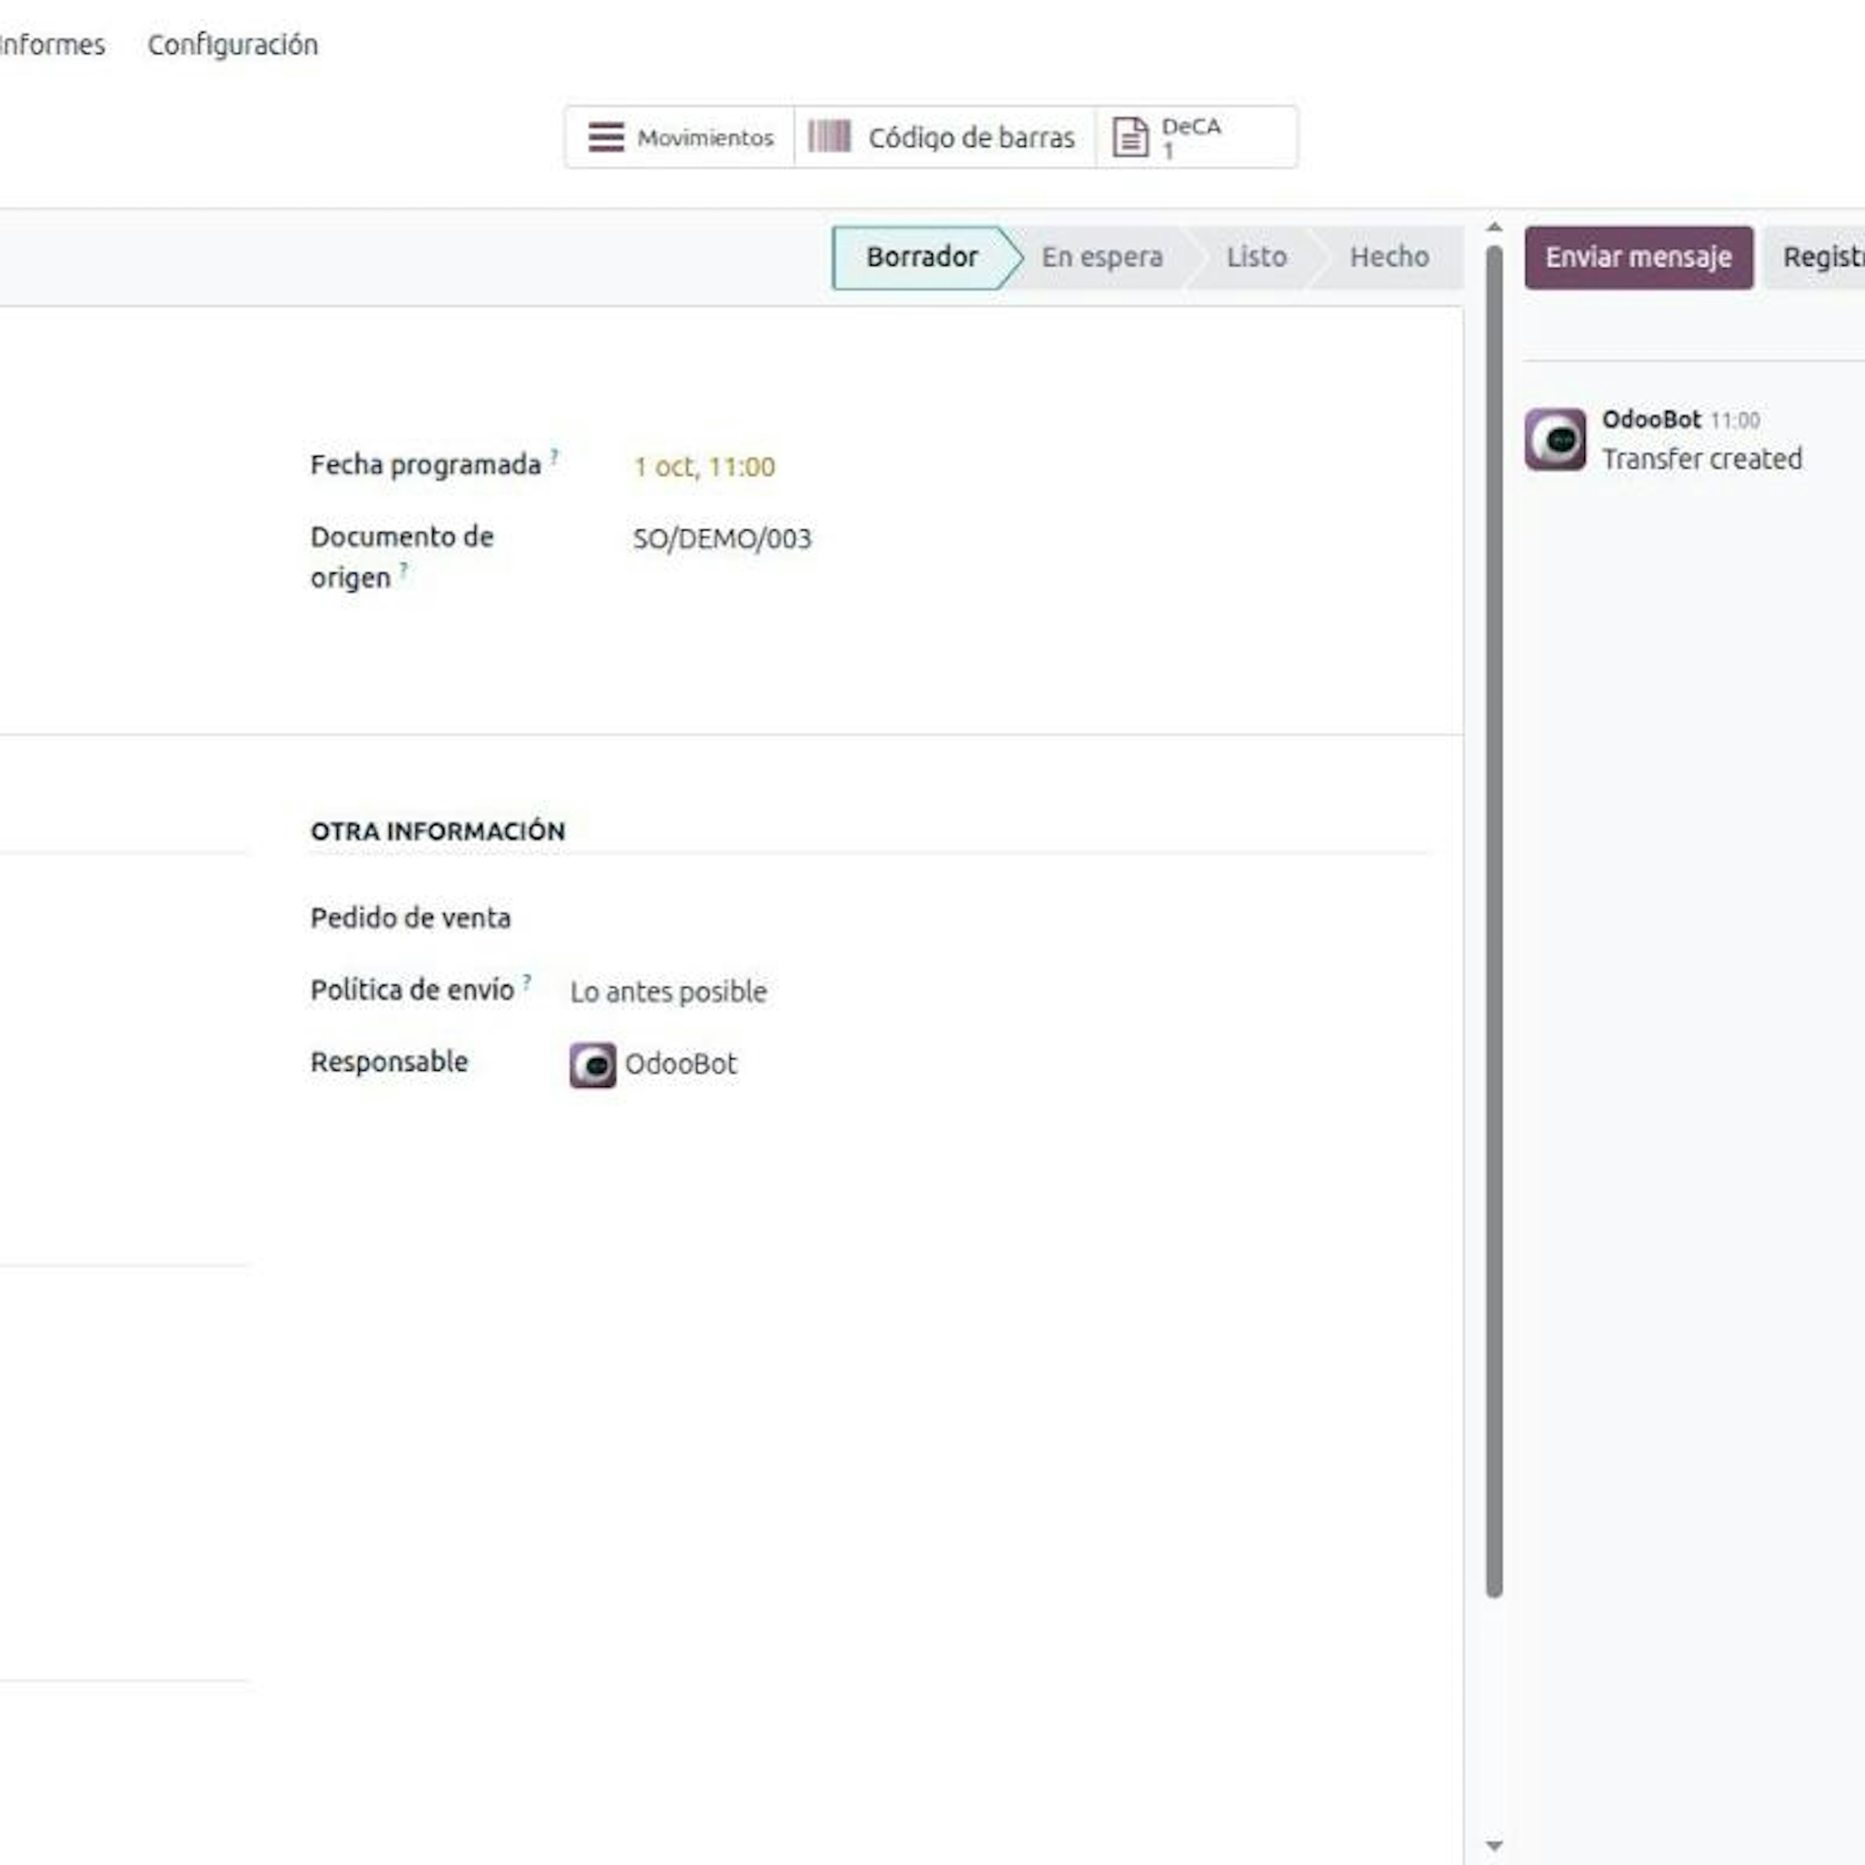Click the OTRA INFORMACIÓN section heading
1865x1865 pixels.
(437, 831)
